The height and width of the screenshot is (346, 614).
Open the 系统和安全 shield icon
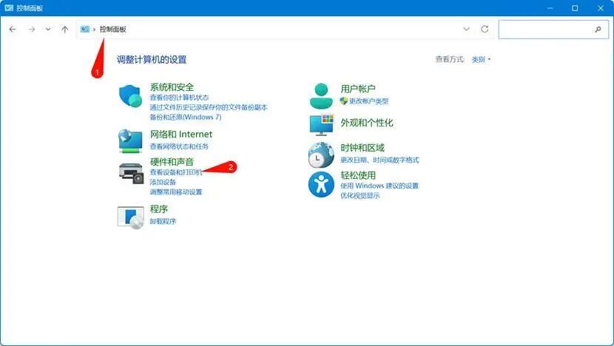130,96
